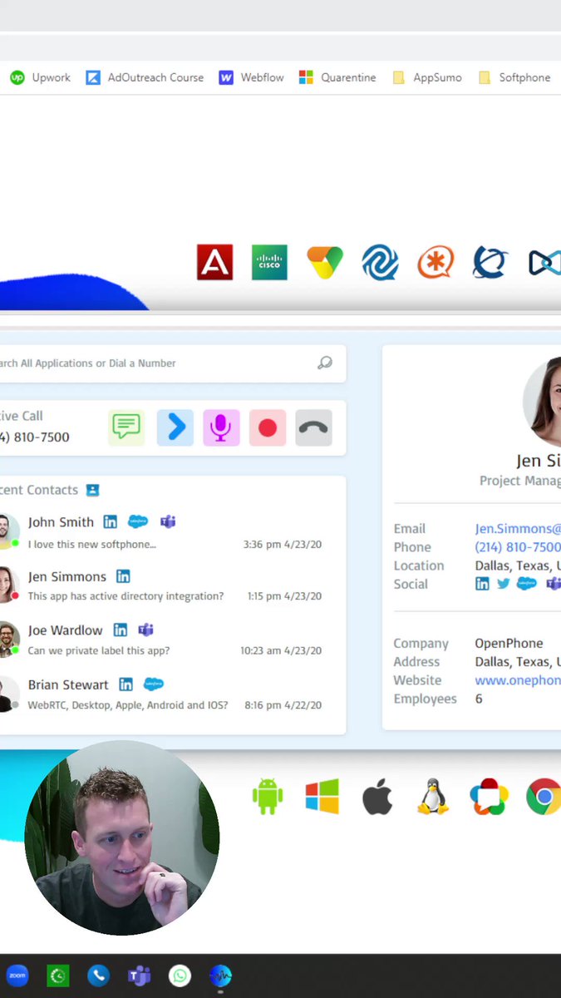This screenshot has height=998, width=561.
Task: Click the Android platform icon
Action: pos(268,797)
